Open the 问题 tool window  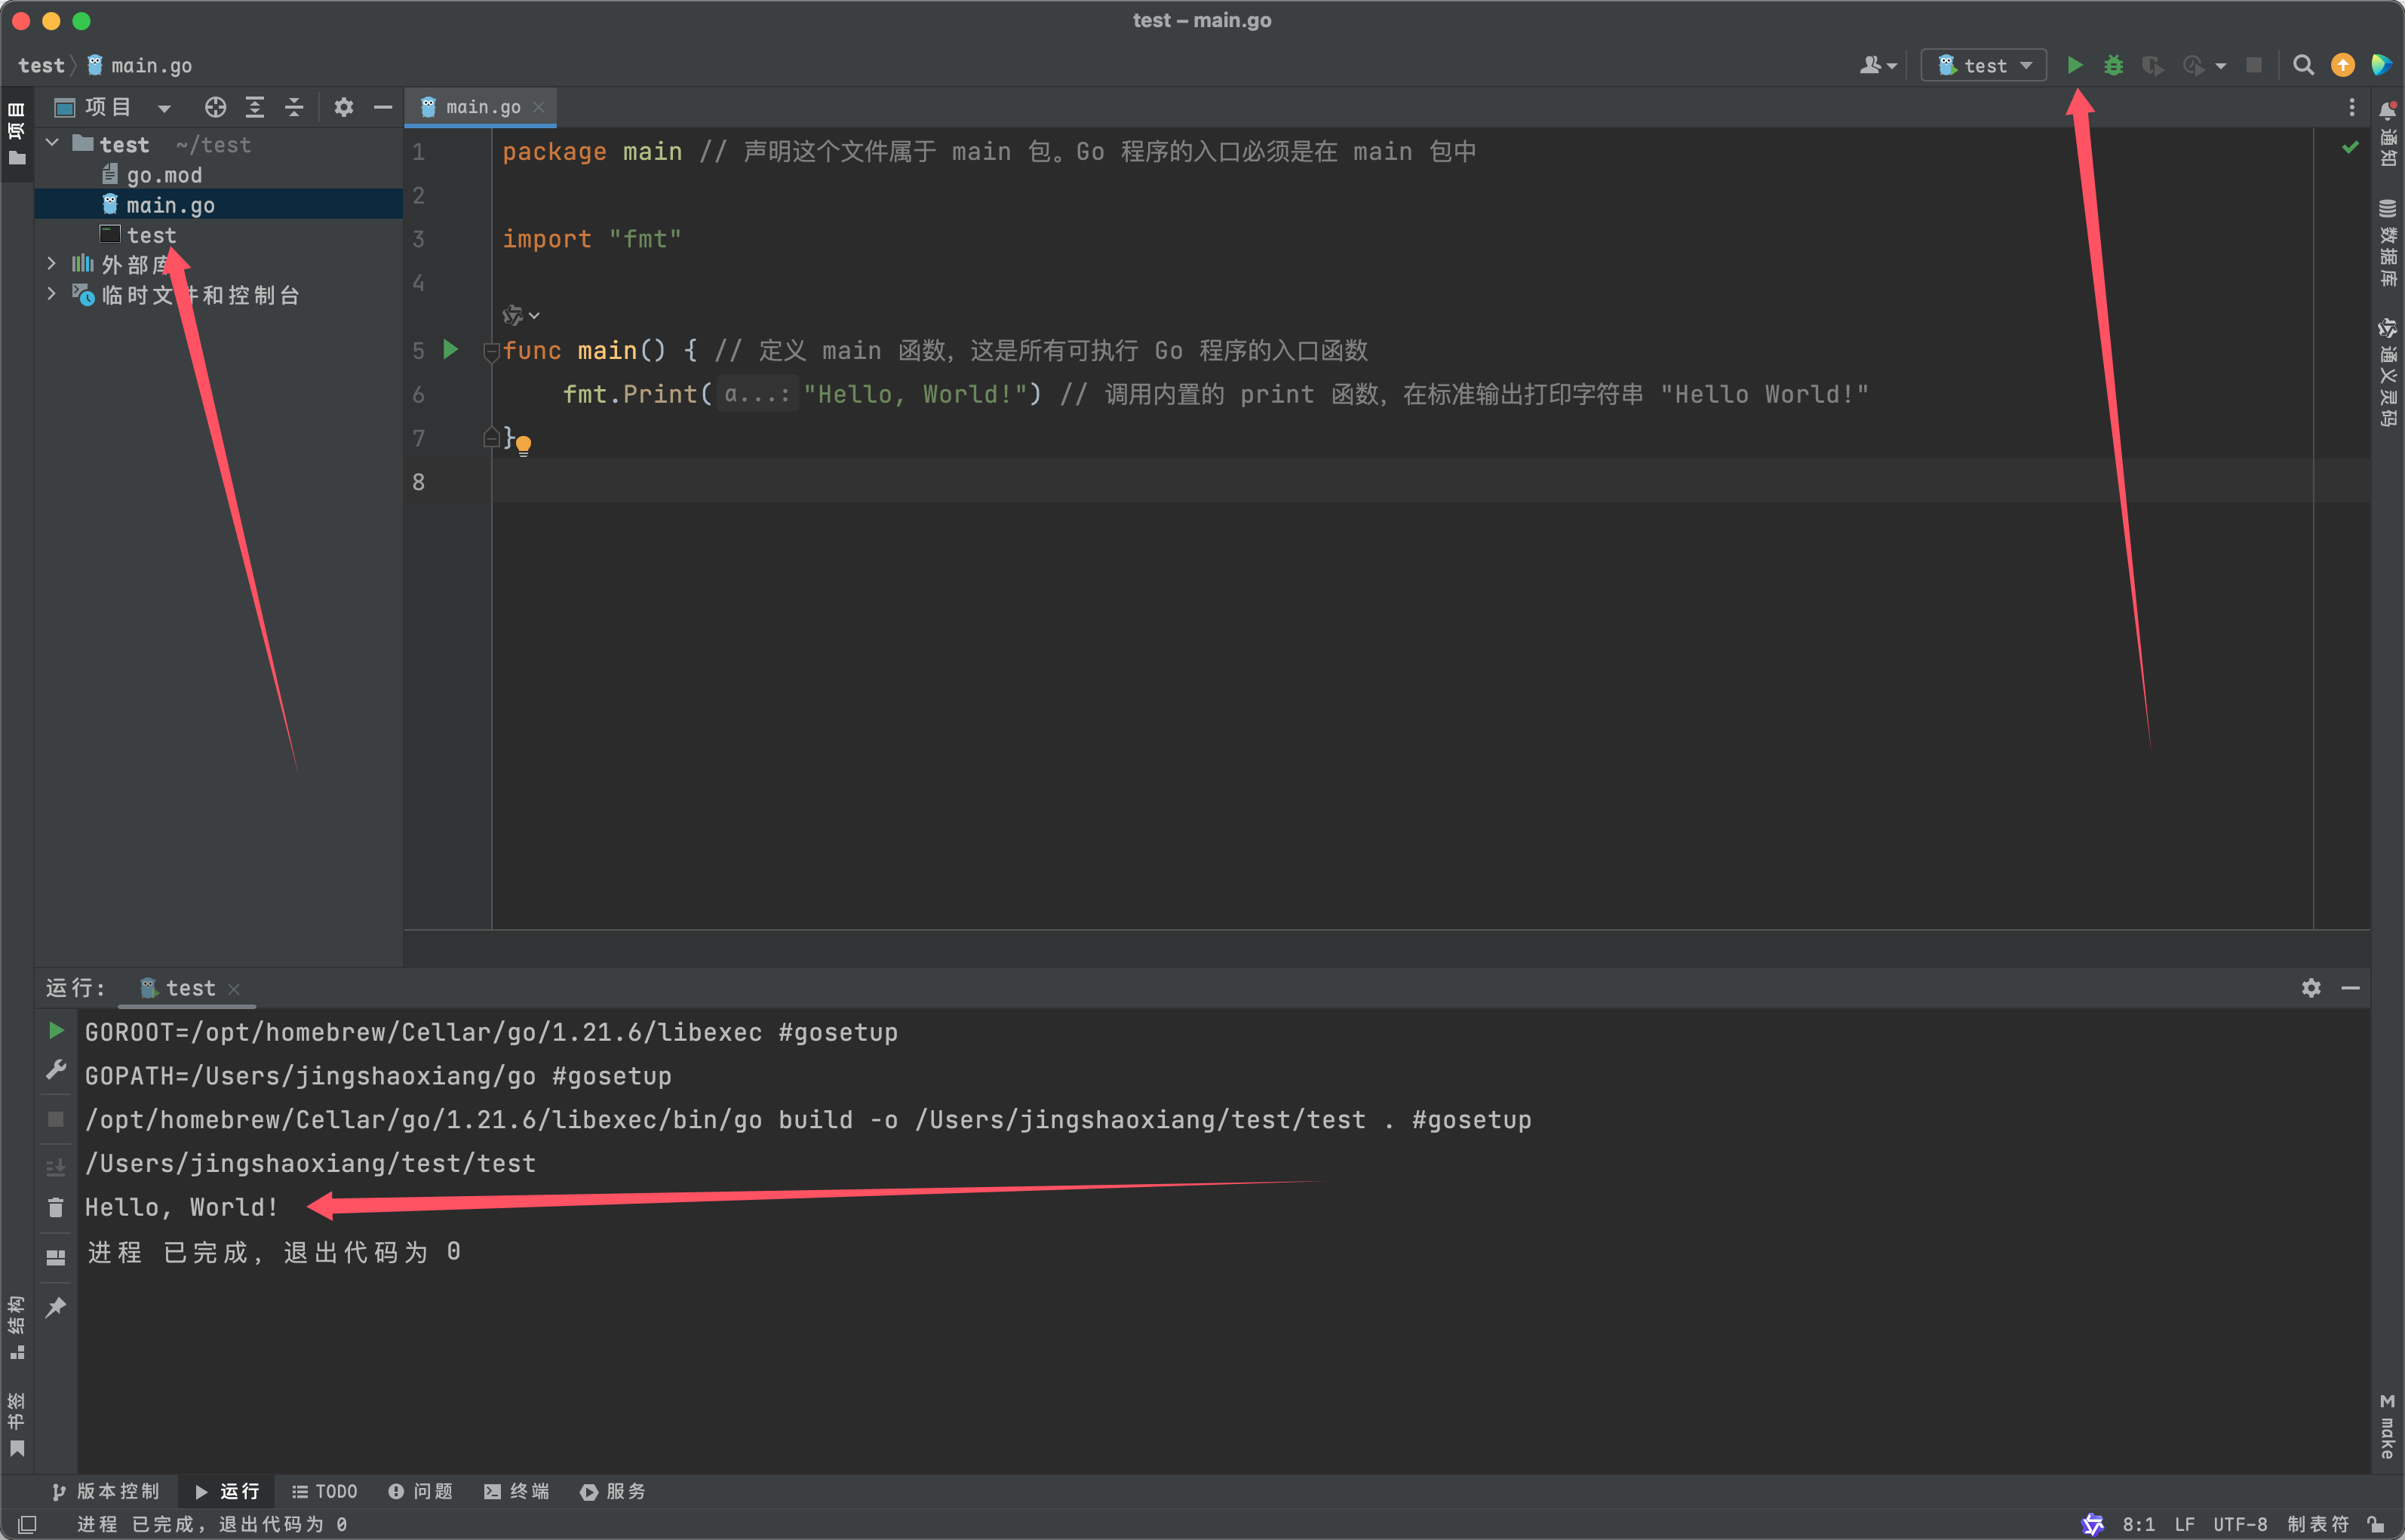(x=420, y=1491)
